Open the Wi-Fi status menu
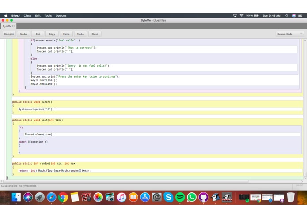Image resolution: width=307 pixels, height=218 pixels. point(242,15)
